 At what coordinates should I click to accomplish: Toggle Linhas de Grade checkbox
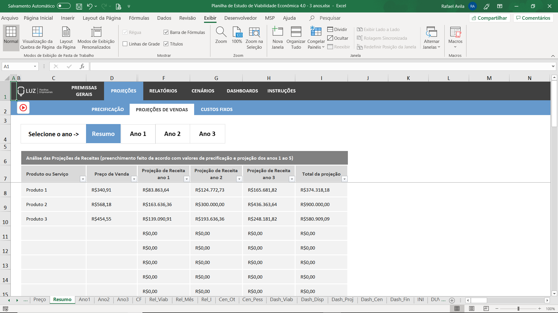[x=125, y=44]
